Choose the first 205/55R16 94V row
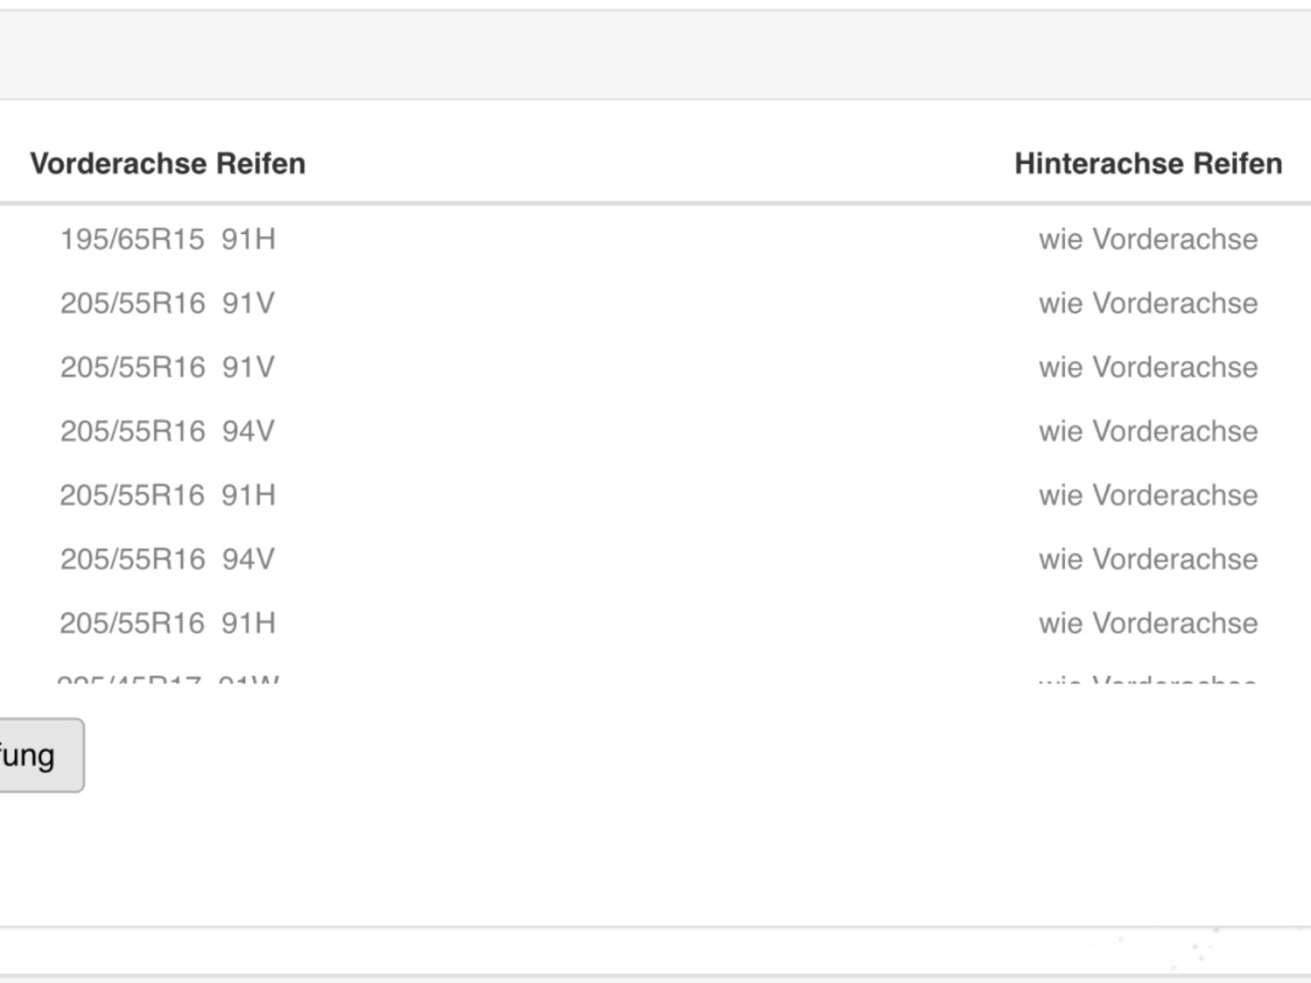The height and width of the screenshot is (983, 1311). (168, 431)
